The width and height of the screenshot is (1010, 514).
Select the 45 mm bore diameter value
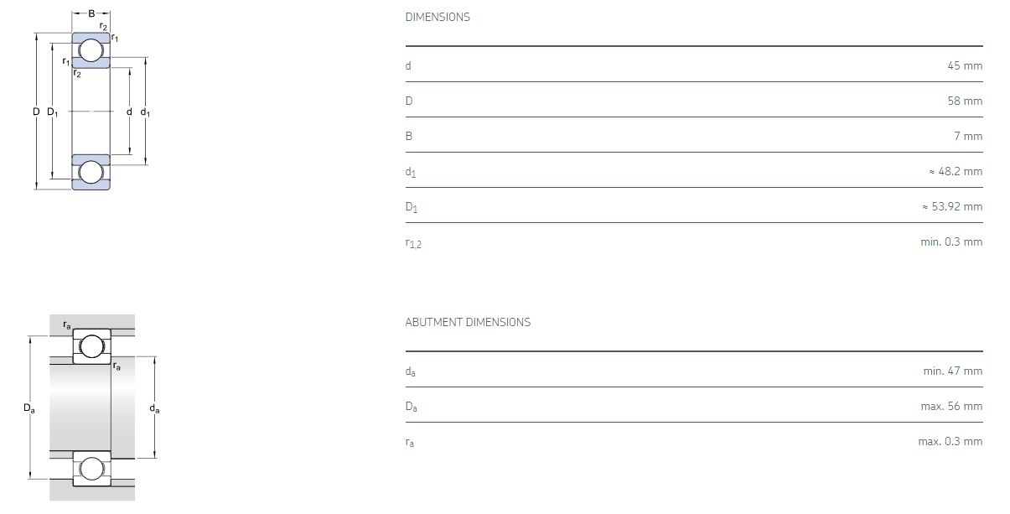click(x=965, y=65)
